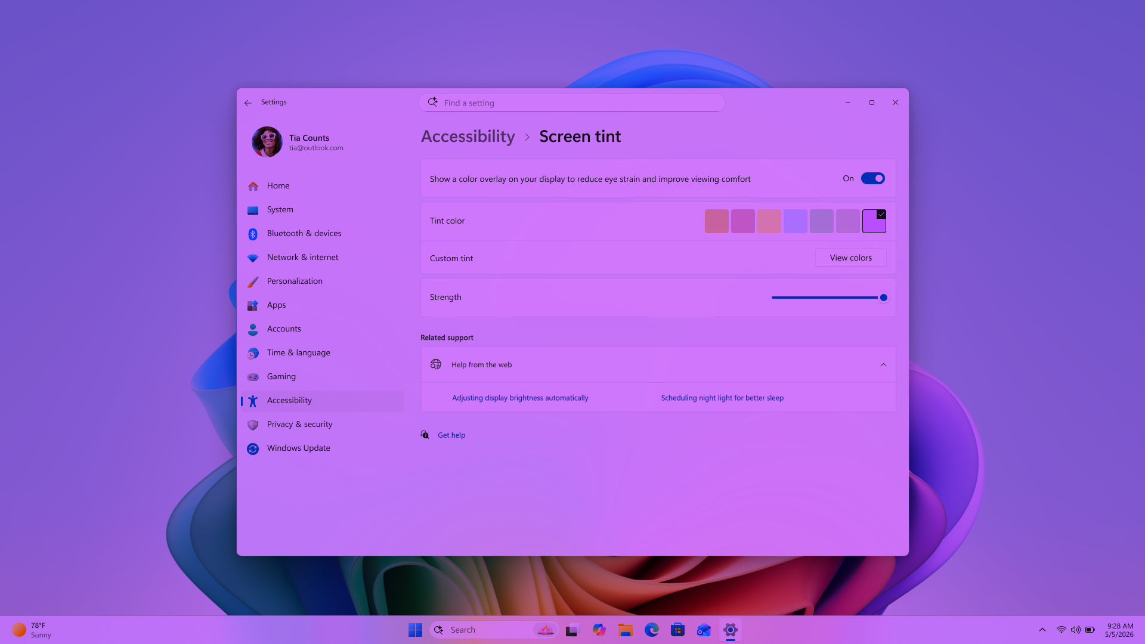Image resolution: width=1145 pixels, height=644 pixels.
Task: Click the Apps icon in sidebar
Action: click(x=253, y=305)
